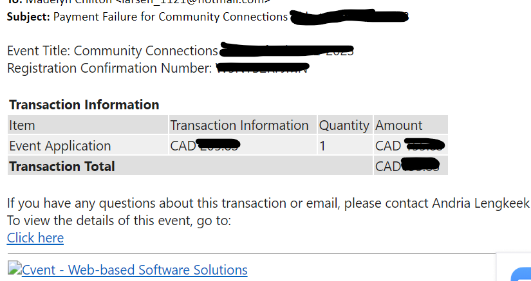Image resolution: width=531 pixels, height=281 pixels.
Task: Click the broken image icon beside Cvent link
Action: 14,267
